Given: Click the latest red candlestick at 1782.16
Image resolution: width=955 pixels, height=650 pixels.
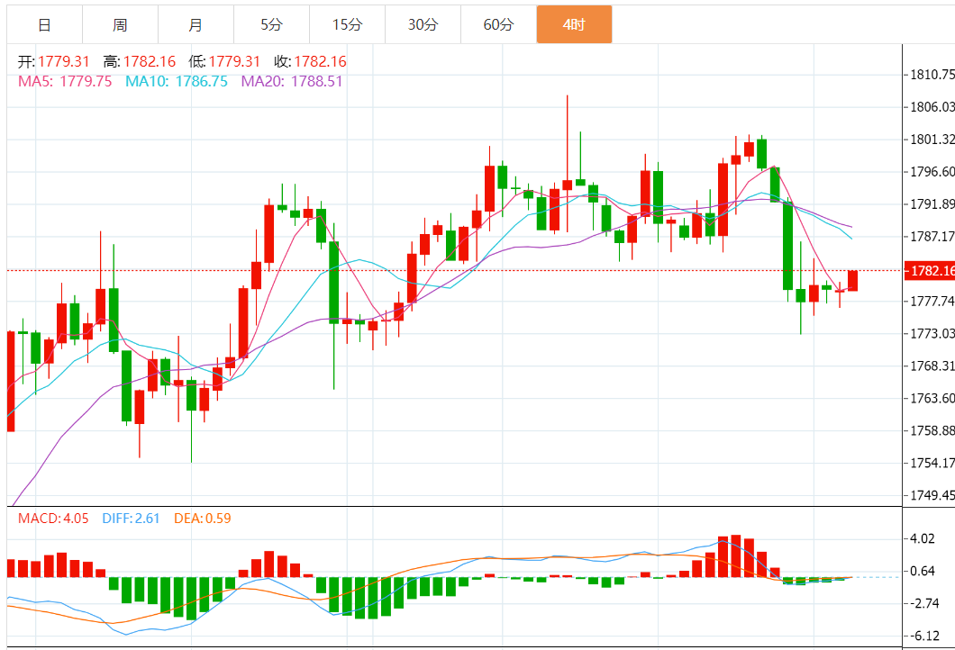Looking at the screenshot, I should click(852, 281).
